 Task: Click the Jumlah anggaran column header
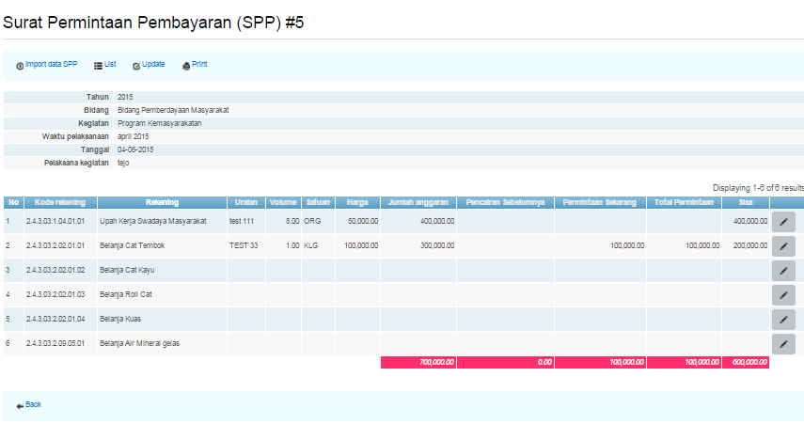pyautogui.click(x=418, y=202)
